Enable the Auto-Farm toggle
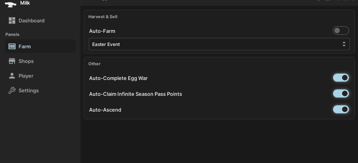The image size is (358, 163). (x=341, y=31)
